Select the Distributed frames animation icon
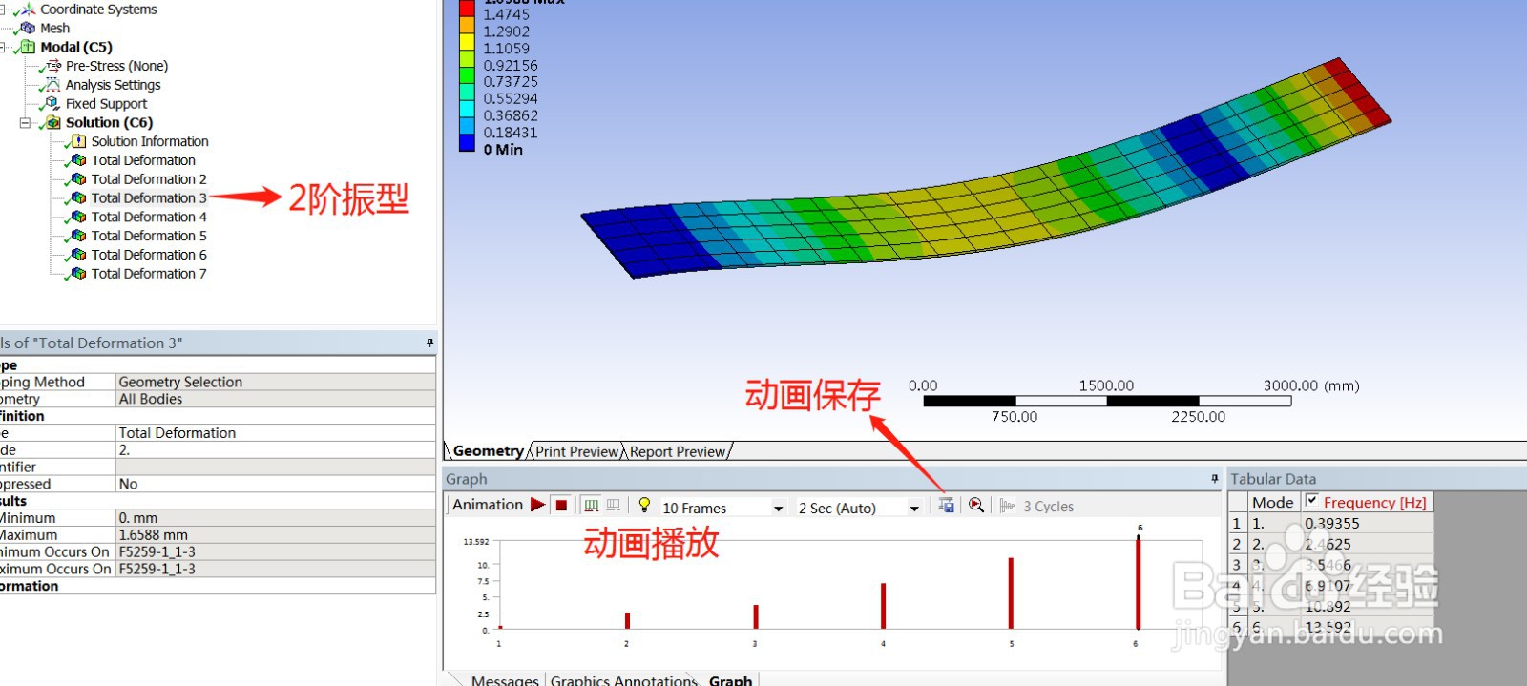Image resolution: width=1527 pixels, height=686 pixels. 592,505
